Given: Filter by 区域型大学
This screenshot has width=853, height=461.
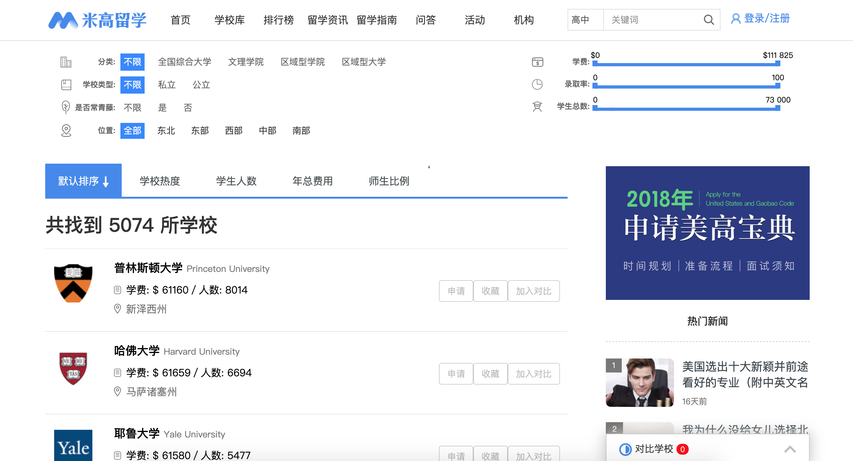Looking at the screenshot, I should (364, 62).
